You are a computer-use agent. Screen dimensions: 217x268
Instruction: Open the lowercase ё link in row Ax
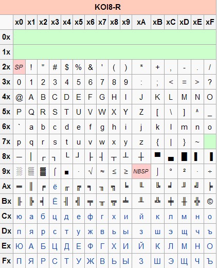pyautogui.click(x=55, y=187)
